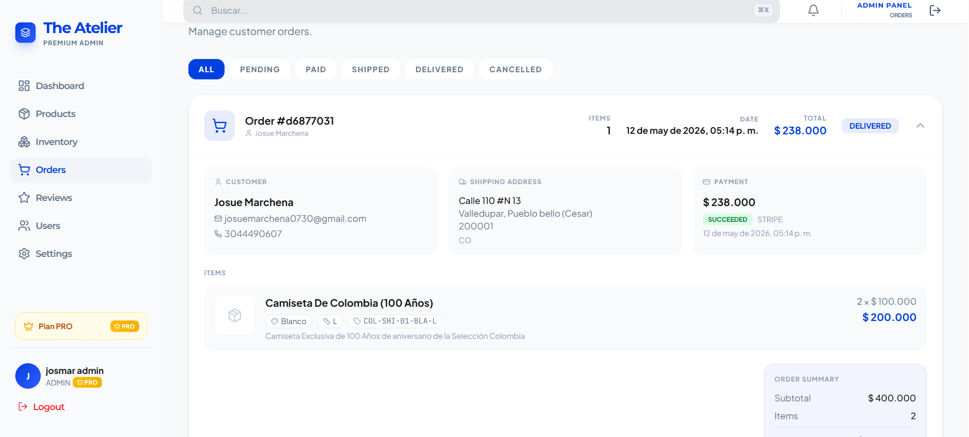Click the L size tag

330,322
